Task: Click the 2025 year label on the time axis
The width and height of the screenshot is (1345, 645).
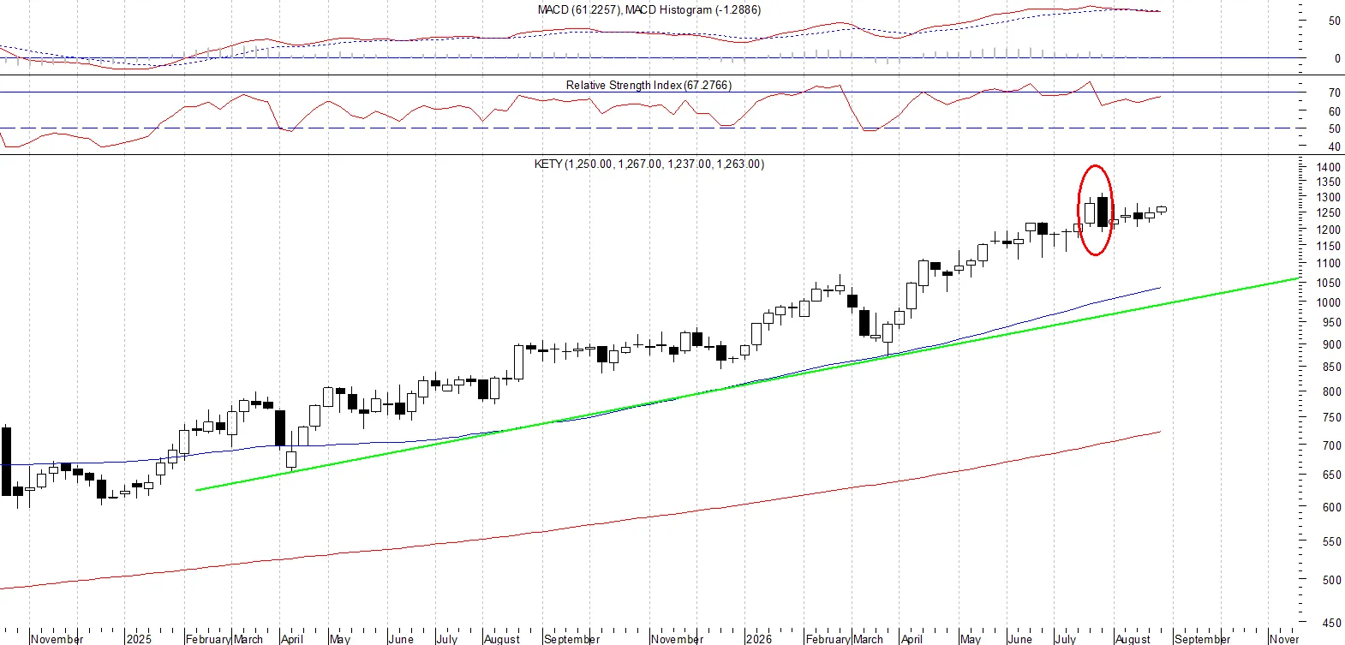Action: [139, 639]
